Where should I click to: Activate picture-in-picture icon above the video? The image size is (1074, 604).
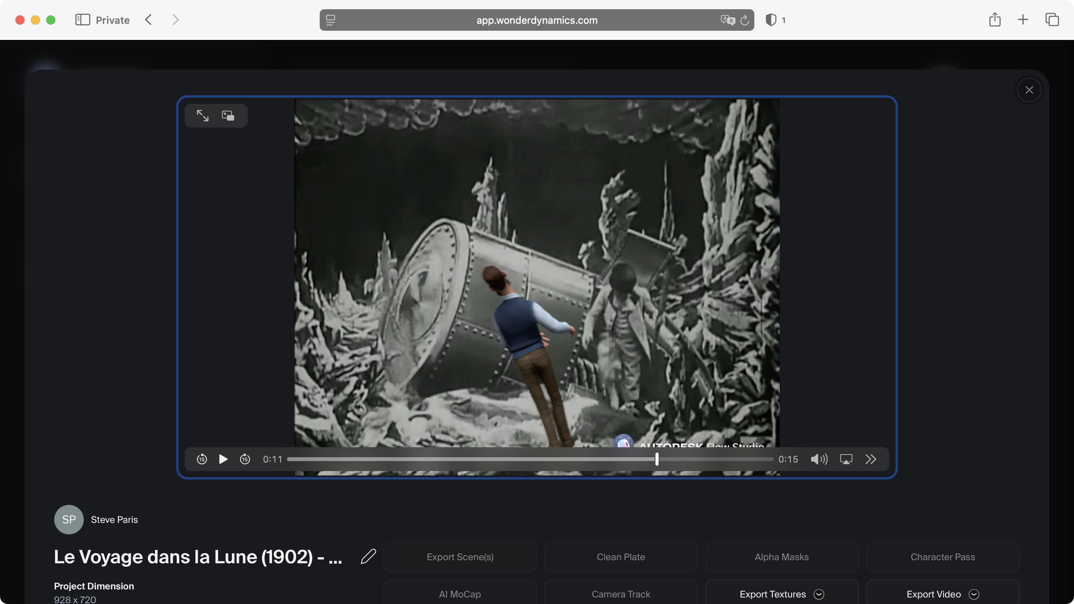click(x=228, y=115)
